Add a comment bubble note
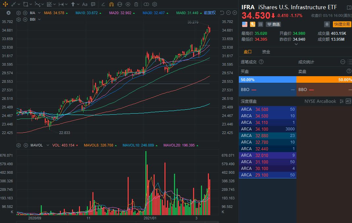 pyautogui.click(x=93, y=4)
